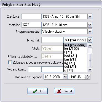The width and height of the screenshot is (102, 102).
Task: Expand the Materiál dropdown list
Action: (x=90, y=25)
